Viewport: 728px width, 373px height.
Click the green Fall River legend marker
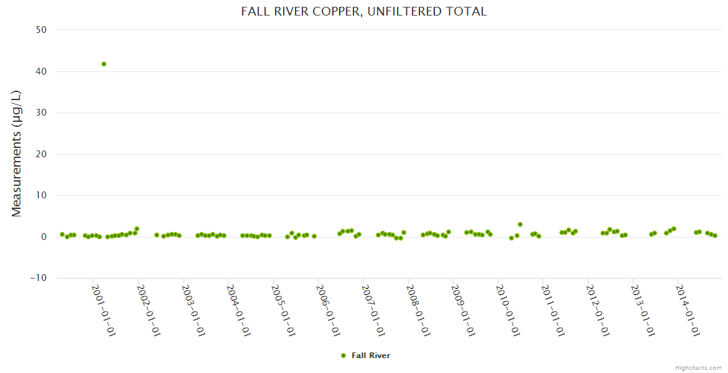click(x=343, y=356)
